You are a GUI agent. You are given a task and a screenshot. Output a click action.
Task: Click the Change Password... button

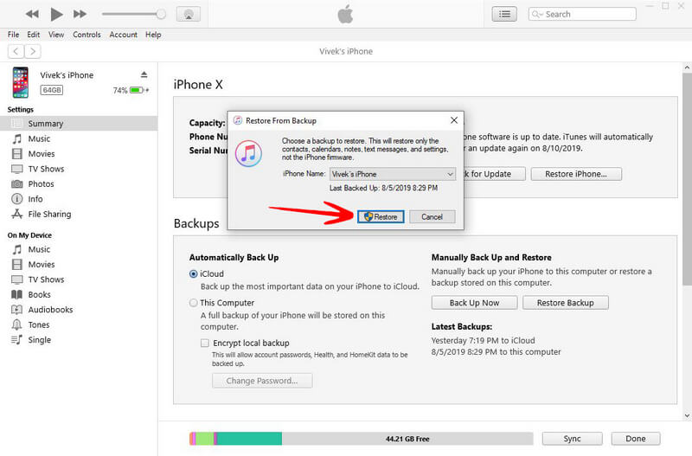[x=262, y=381]
